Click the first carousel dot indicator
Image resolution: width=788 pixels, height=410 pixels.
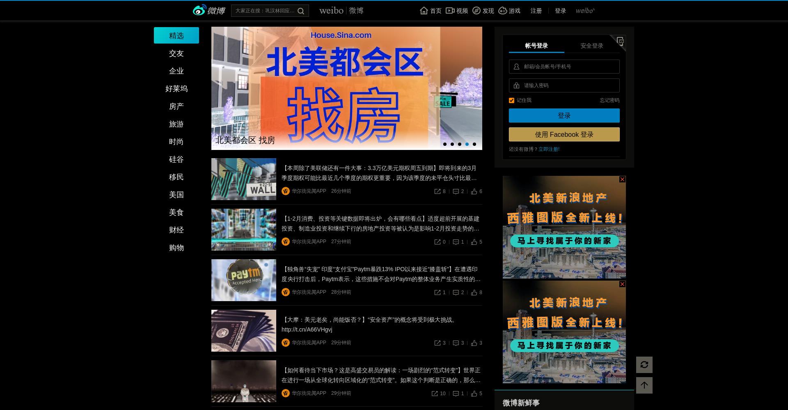coord(445,144)
